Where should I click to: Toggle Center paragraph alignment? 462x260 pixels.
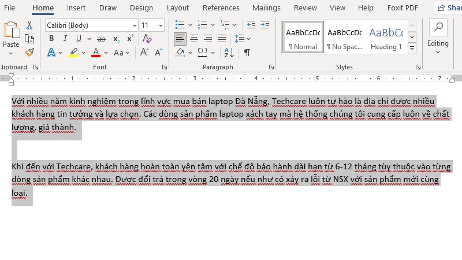point(194,39)
